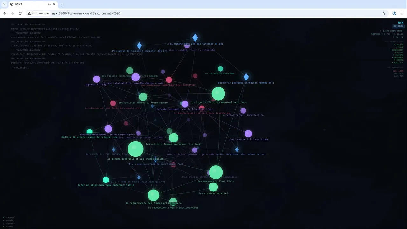Select the blue diamond node "Il y a tant de mains invisibles"
Image resolution: width=407 pixels, height=229 pixels.
[139, 177]
